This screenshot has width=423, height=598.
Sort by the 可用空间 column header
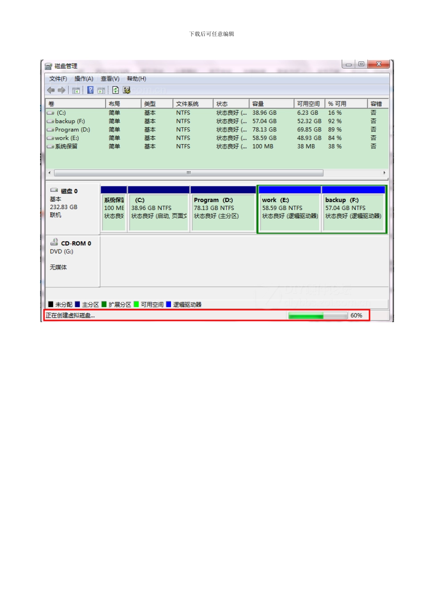coord(309,104)
